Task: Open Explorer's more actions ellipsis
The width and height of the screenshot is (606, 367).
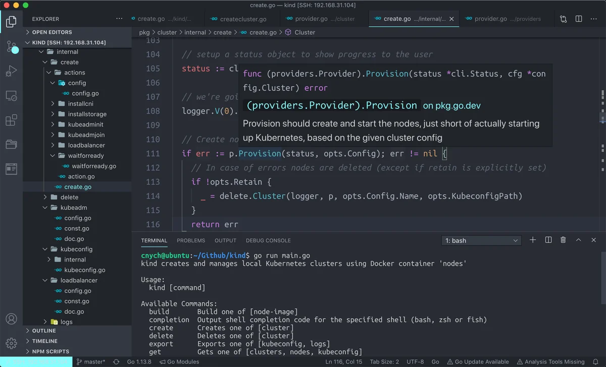Action: [119, 19]
